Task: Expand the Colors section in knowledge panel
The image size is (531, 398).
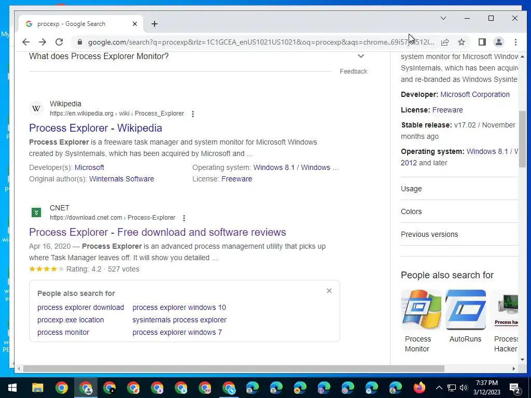Action: 459,211
